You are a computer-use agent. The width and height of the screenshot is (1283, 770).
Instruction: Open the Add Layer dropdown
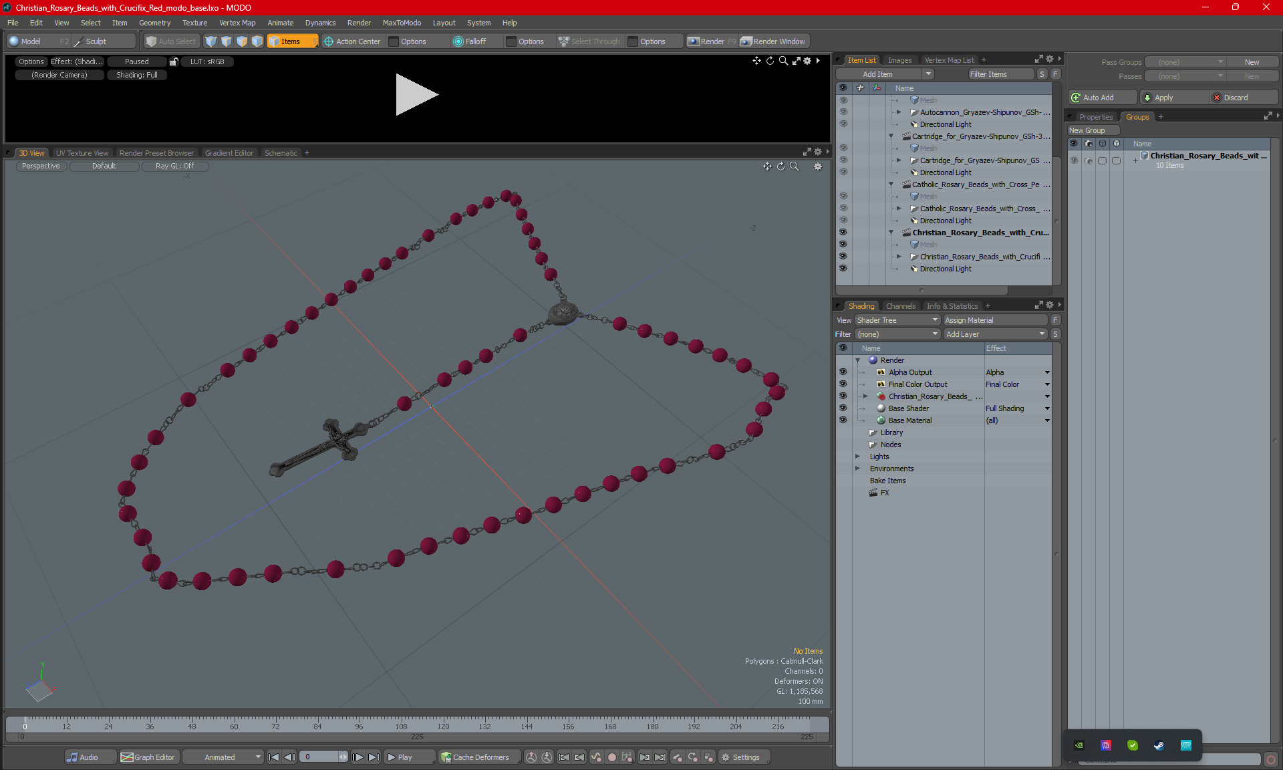tap(995, 334)
